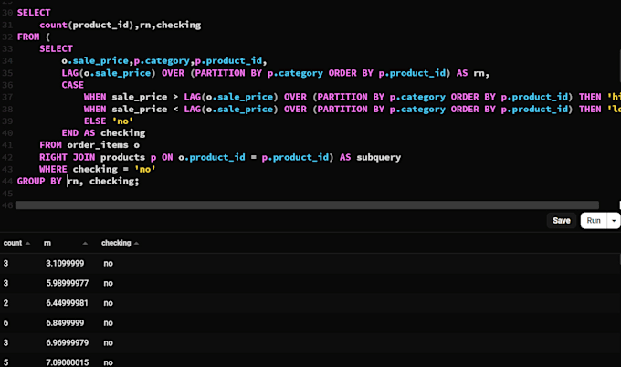Click 'subquery' alias on line 42
The width and height of the screenshot is (621, 367).
click(x=379, y=157)
